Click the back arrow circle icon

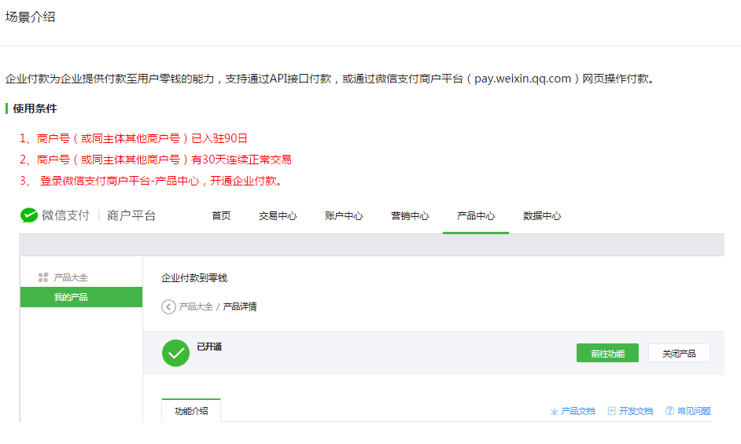[168, 306]
